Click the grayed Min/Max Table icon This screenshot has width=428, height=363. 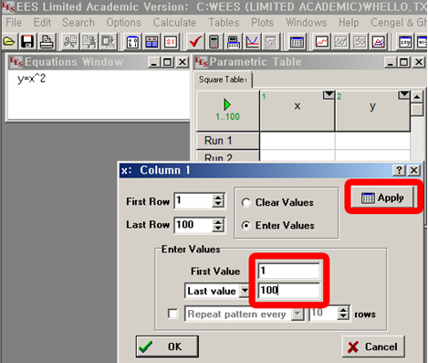coord(270,41)
